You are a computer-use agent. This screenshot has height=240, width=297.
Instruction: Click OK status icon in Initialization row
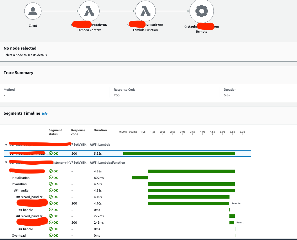pyautogui.click(x=51, y=177)
